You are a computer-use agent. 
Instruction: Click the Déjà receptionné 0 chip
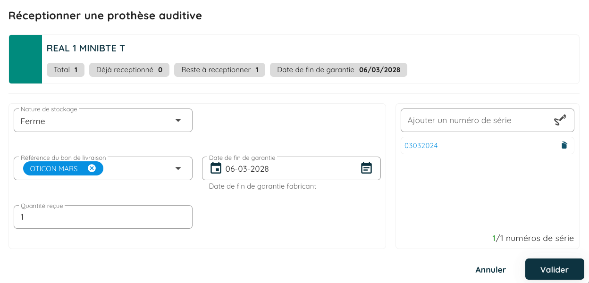point(129,69)
